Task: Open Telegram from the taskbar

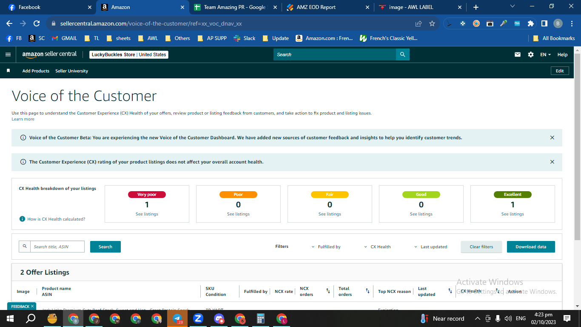Action: pyautogui.click(x=177, y=318)
